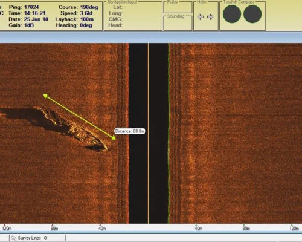Click the Date value 25 Jun 18
The height and width of the screenshot is (242, 302).
tap(36, 19)
